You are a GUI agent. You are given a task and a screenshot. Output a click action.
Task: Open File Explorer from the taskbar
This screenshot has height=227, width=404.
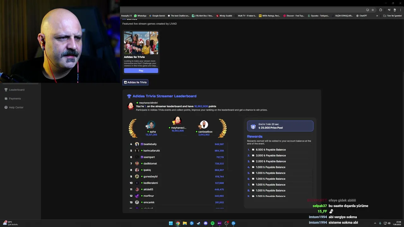click(185, 223)
